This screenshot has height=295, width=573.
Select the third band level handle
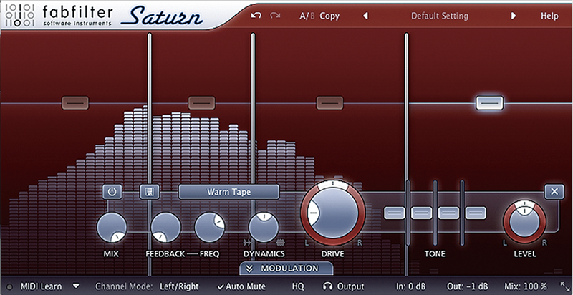(329, 103)
